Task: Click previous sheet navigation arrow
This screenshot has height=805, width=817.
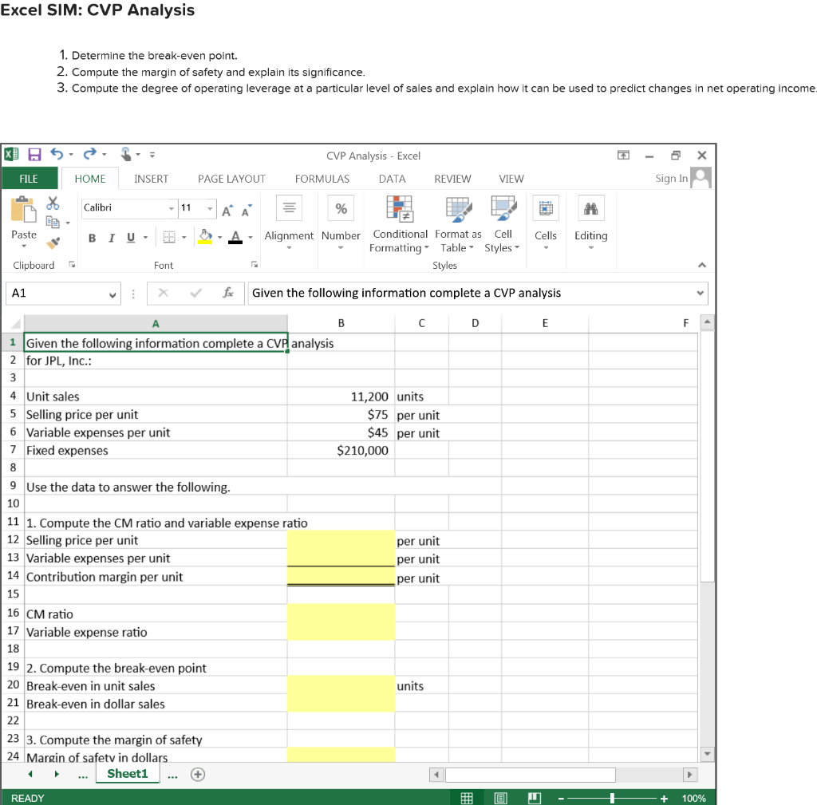Action: 31,774
